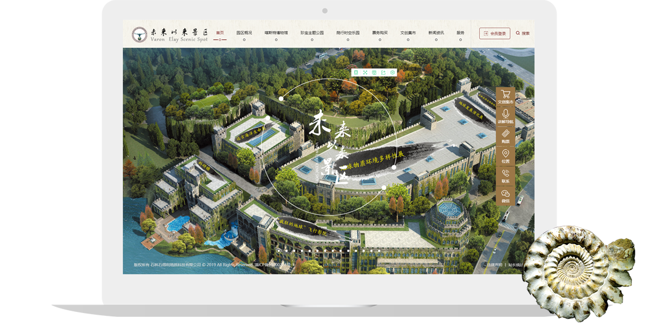
Task: Go to the 票务购买 menu item
Action: (x=380, y=33)
